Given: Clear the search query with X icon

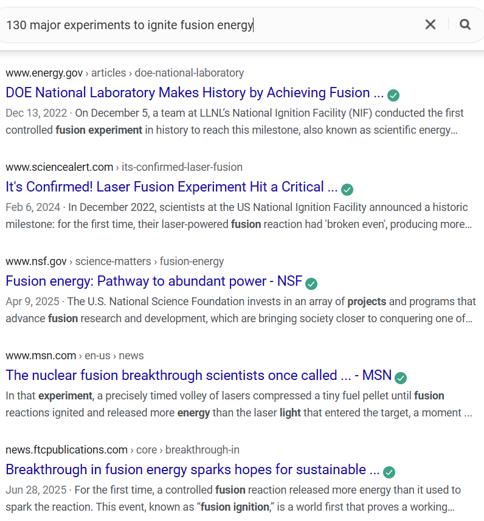Looking at the screenshot, I should coord(430,24).
